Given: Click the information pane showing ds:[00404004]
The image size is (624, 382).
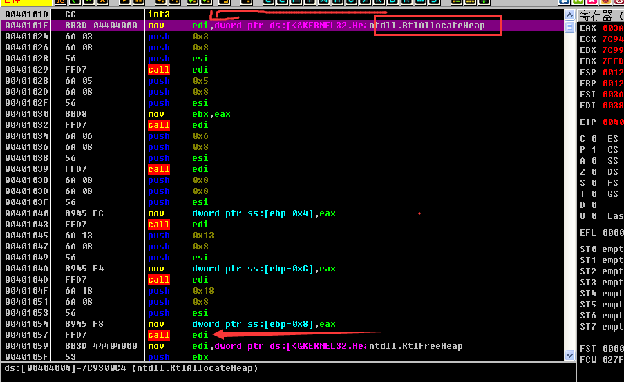Looking at the screenshot, I should pyautogui.click(x=131, y=368).
